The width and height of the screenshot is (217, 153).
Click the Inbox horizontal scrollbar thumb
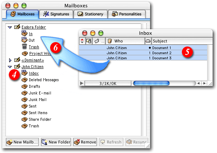point(151,83)
